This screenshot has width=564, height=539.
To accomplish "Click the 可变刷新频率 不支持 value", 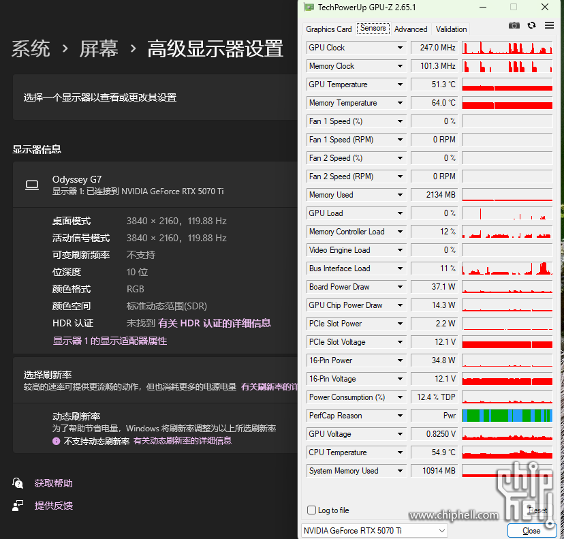I will 141,255.
